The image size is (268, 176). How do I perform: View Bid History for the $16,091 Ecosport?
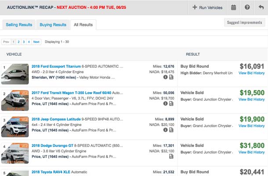pos(252,73)
